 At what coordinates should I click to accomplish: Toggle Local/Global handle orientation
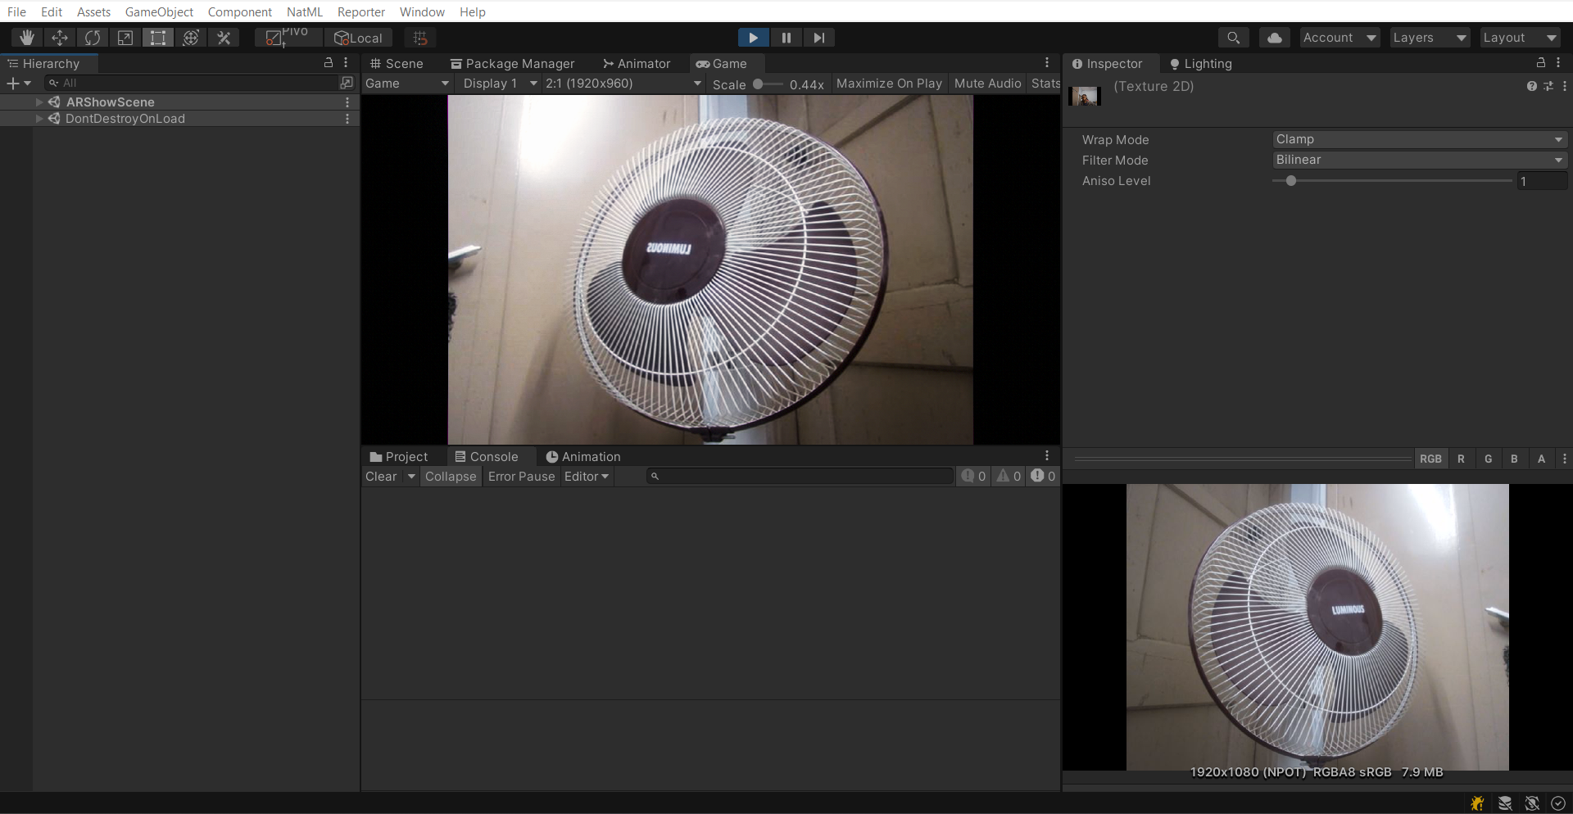[x=358, y=38]
